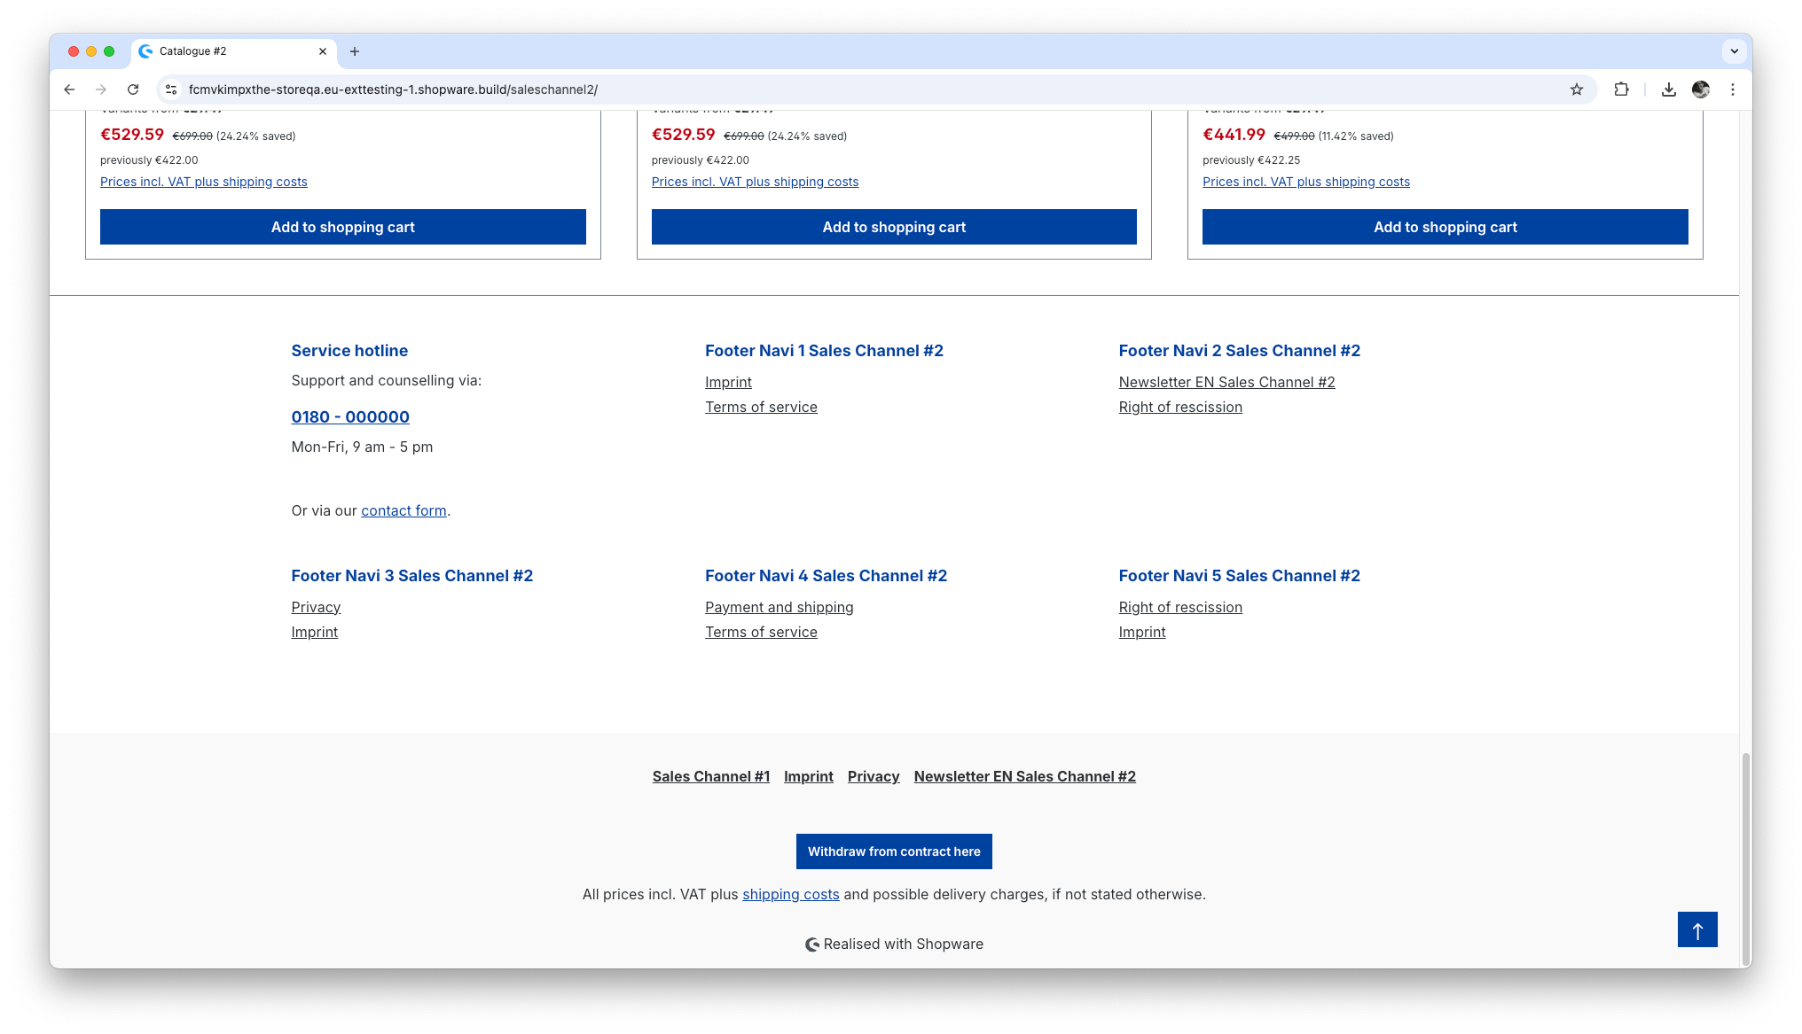1802x1034 pixels.
Task: Click the address bar URL field
Action: (x=798, y=89)
